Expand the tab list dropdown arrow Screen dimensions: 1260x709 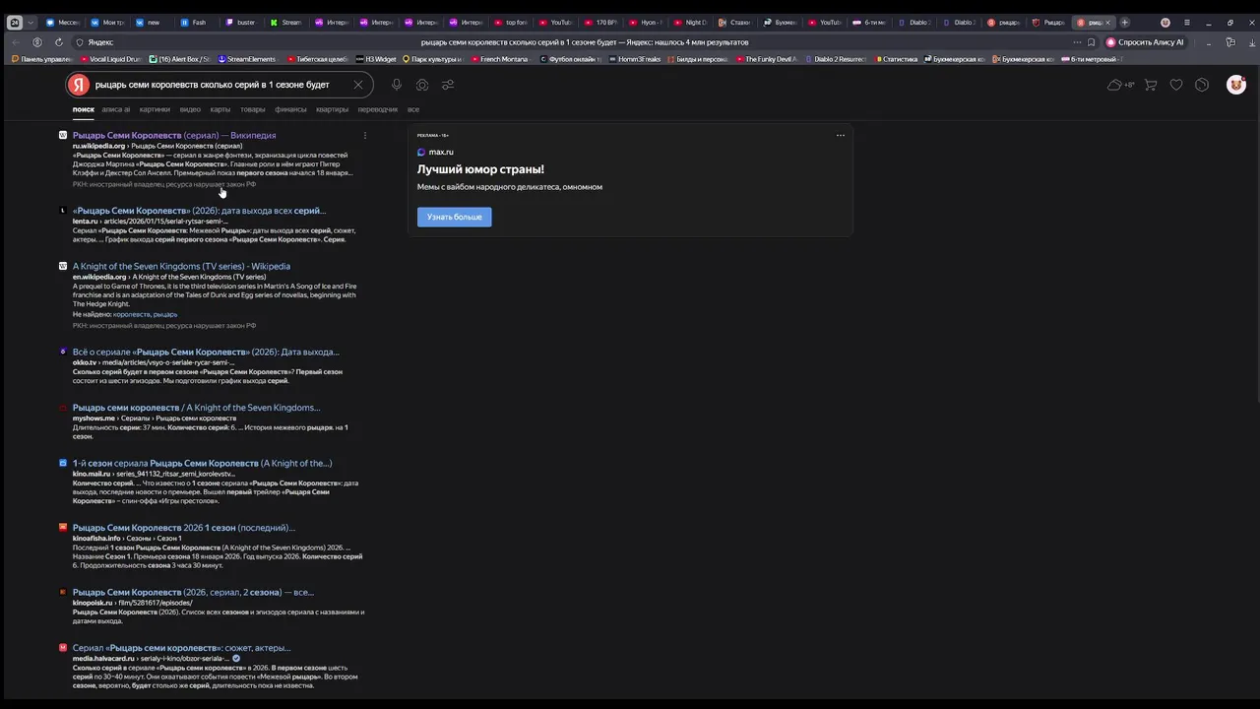31,22
